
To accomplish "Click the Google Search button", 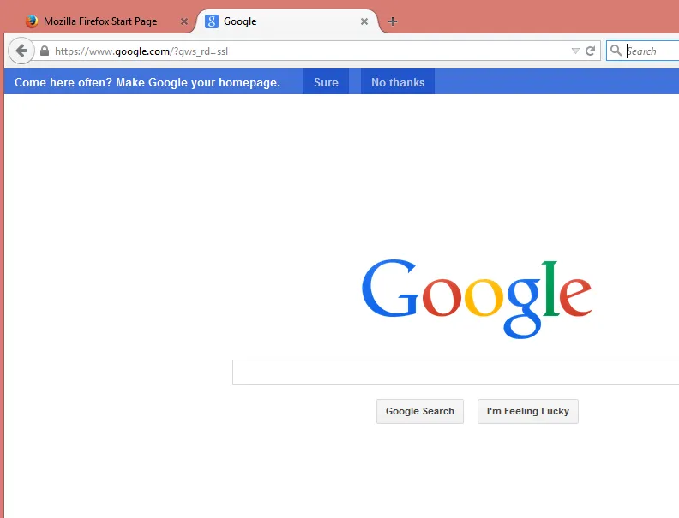I will point(420,411).
